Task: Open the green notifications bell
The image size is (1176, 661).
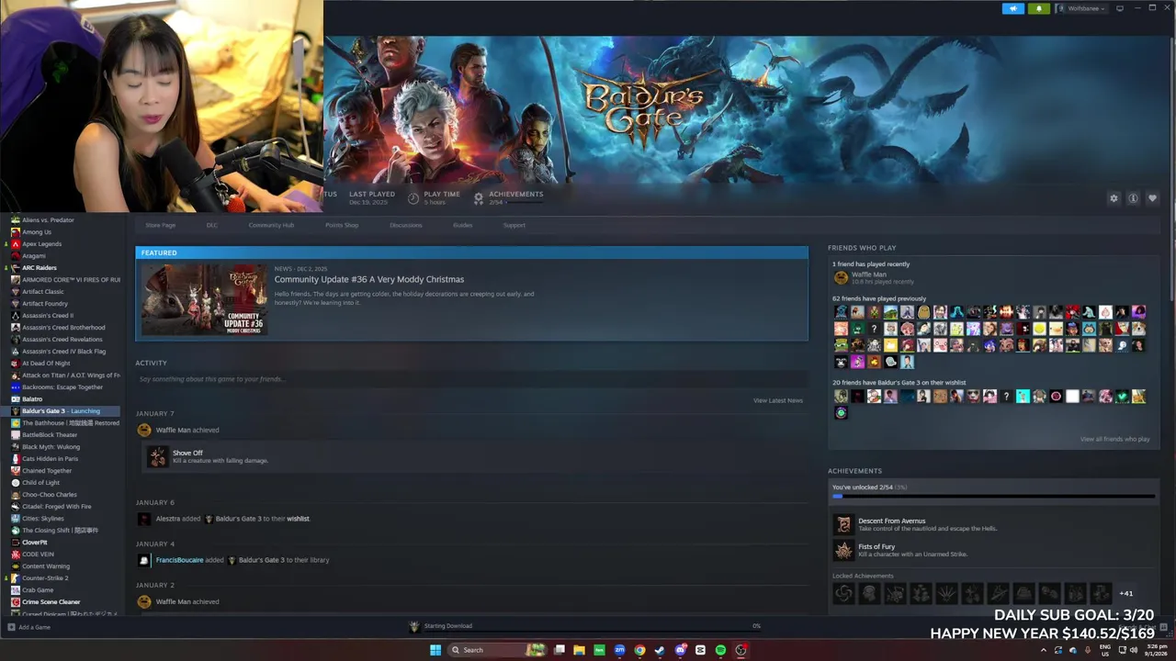Action: (1039, 8)
